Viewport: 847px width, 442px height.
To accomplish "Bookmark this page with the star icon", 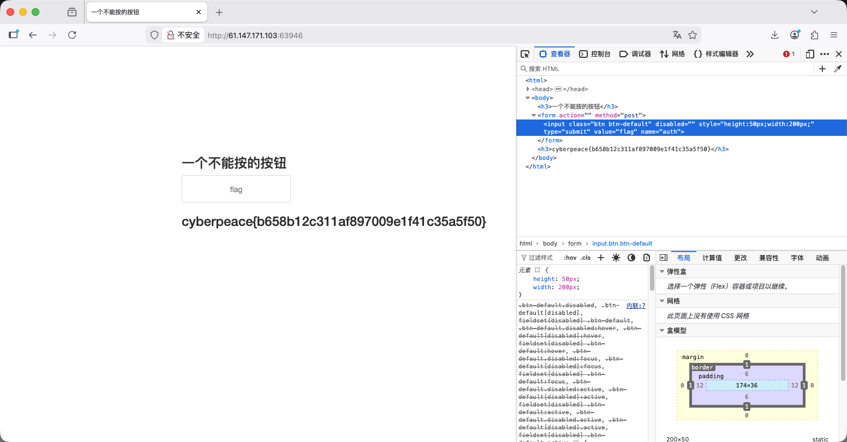I will 693,35.
